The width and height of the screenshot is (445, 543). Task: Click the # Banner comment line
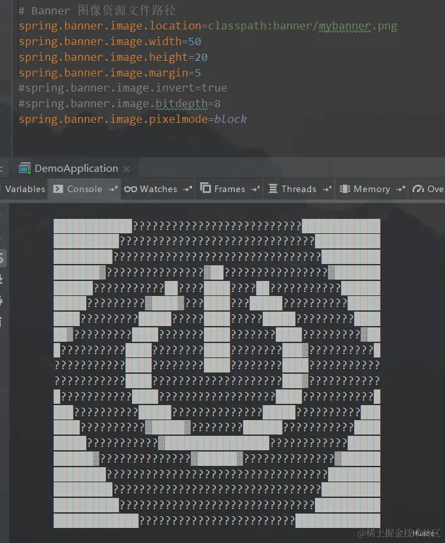click(97, 10)
